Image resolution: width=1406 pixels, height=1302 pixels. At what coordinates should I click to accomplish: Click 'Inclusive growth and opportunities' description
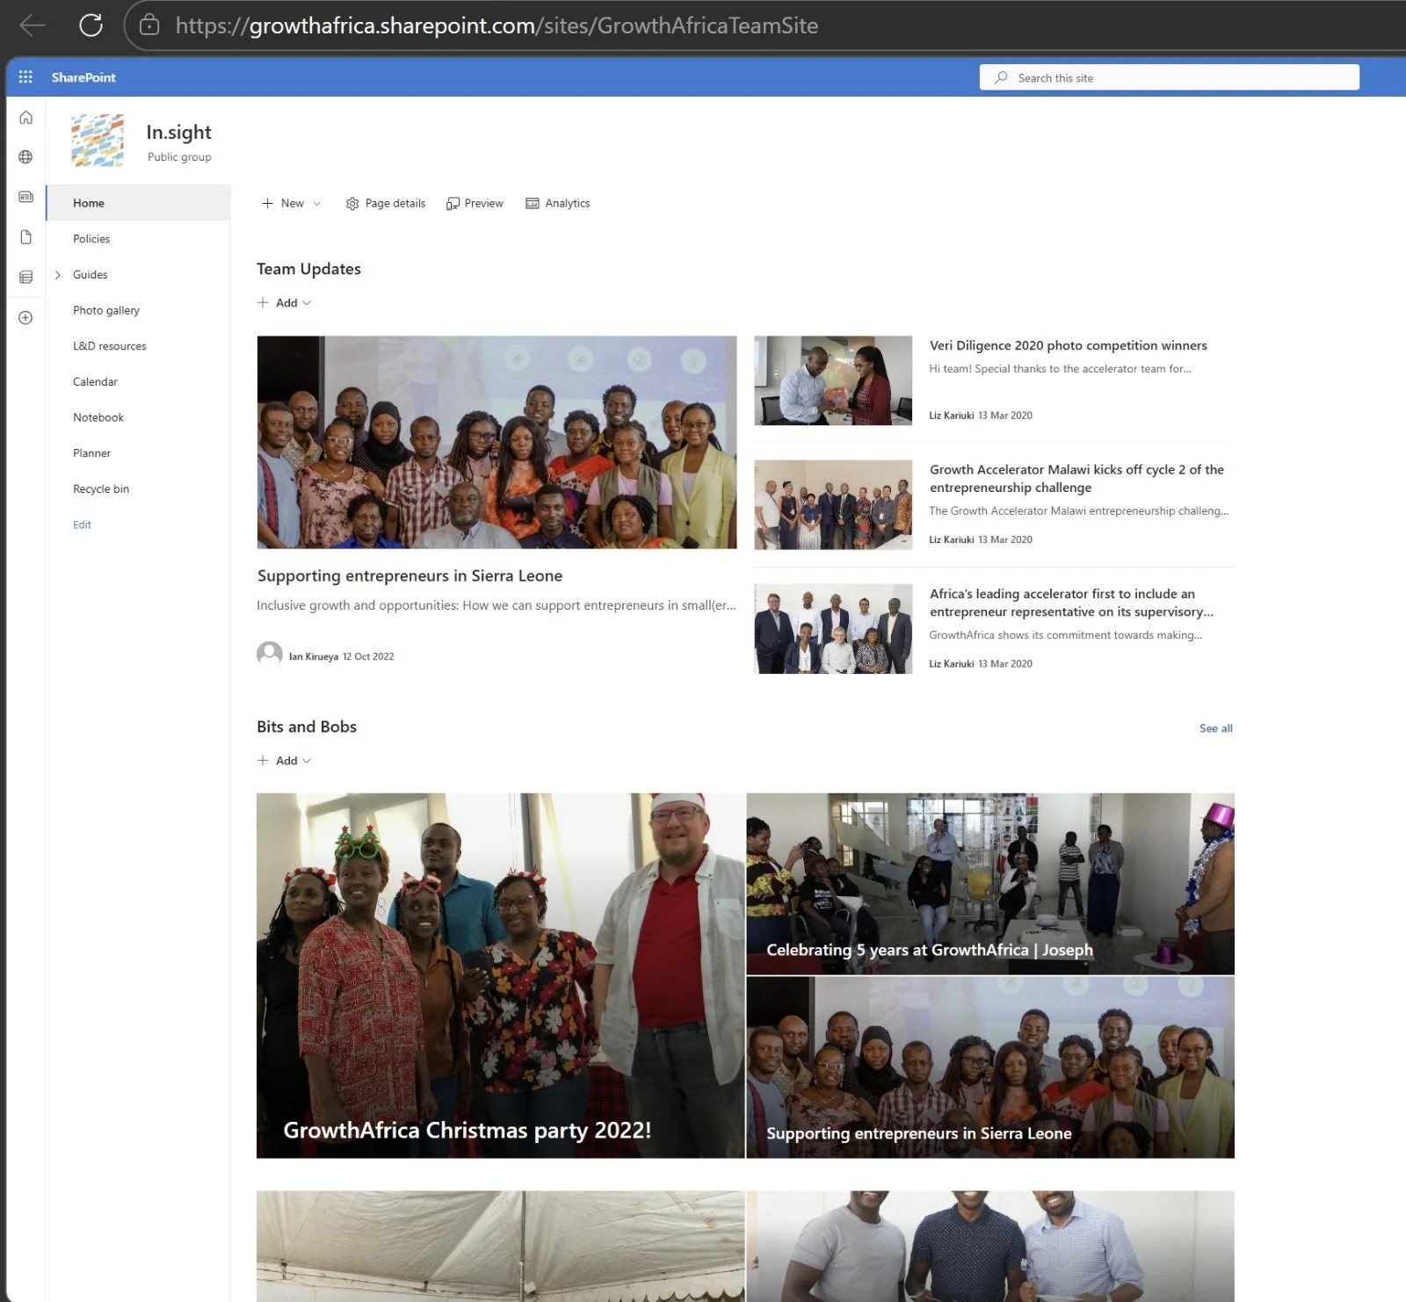coord(496,605)
